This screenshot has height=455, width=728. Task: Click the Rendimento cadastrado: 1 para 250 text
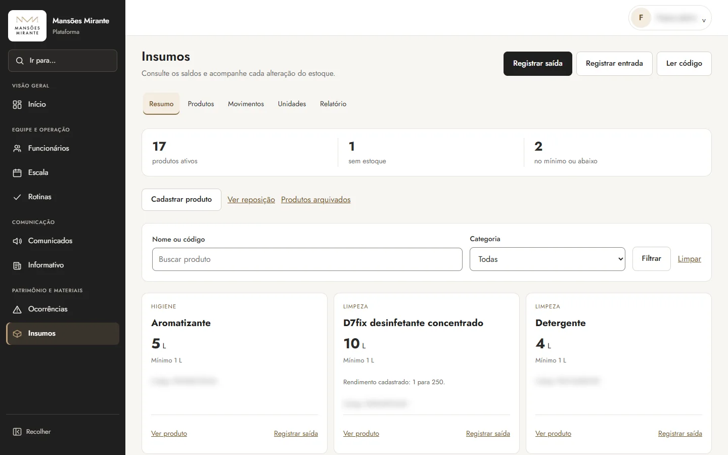click(394, 382)
